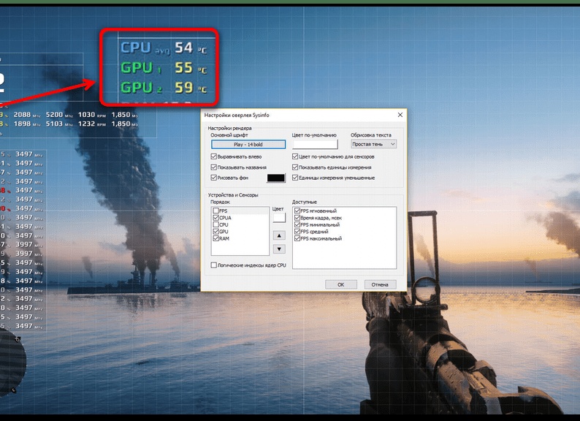Screen dimensions: 580x421
Task: Uncheck 'Время кадра, мсек' sensor
Action: point(297,218)
